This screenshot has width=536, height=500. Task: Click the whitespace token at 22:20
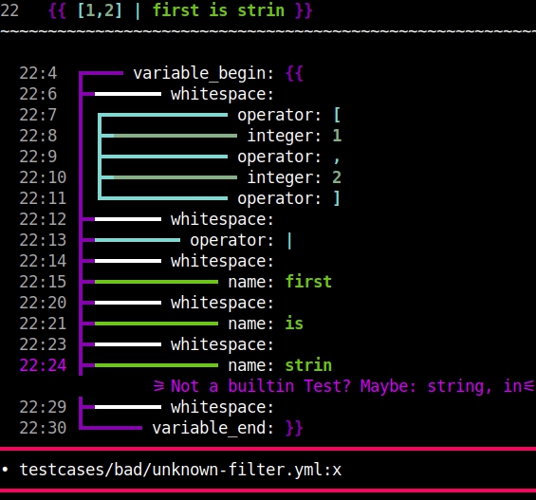(223, 303)
